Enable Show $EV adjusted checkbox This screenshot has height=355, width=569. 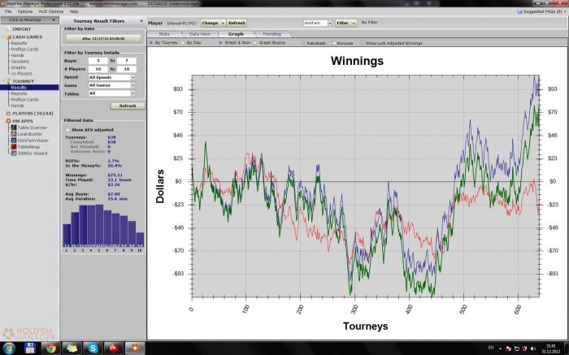pyautogui.click(x=67, y=129)
